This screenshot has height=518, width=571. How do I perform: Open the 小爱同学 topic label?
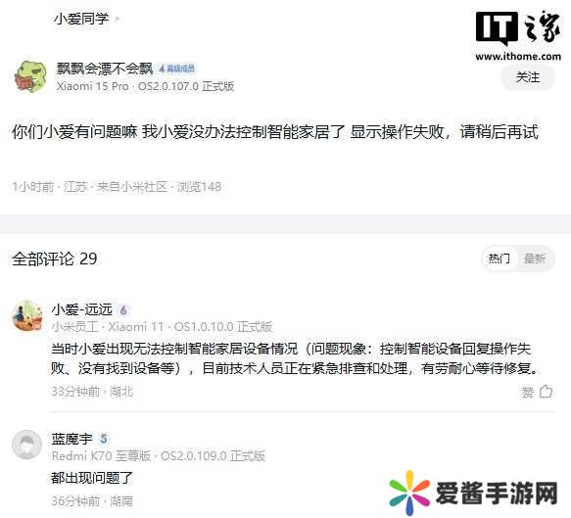(81, 19)
